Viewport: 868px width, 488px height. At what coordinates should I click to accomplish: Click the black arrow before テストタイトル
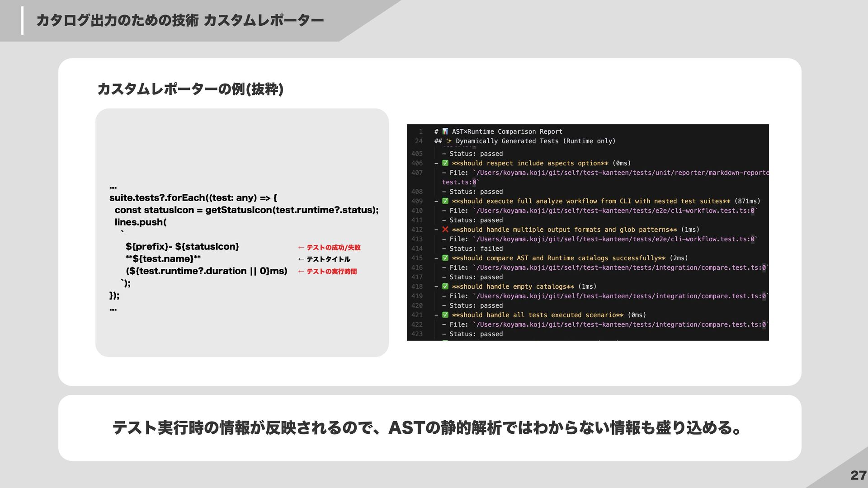(301, 259)
